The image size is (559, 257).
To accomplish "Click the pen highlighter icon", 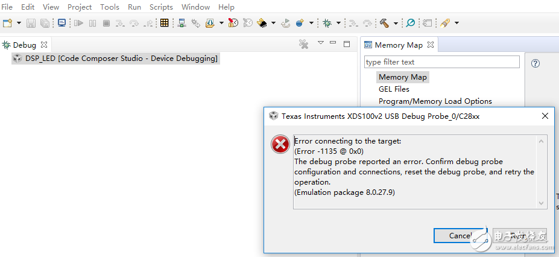I will pyautogui.click(x=444, y=23).
